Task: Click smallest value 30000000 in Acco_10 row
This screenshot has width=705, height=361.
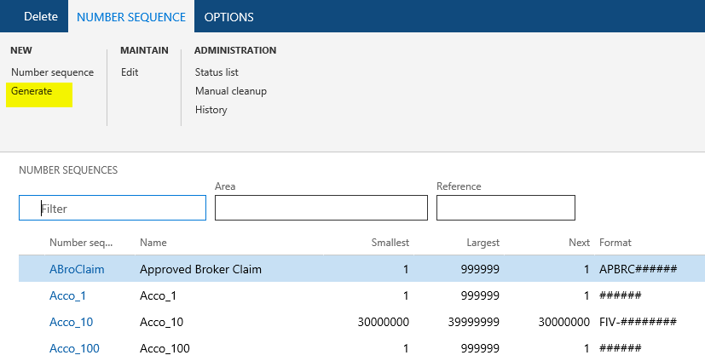Action: pyautogui.click(x=384, y=322)
